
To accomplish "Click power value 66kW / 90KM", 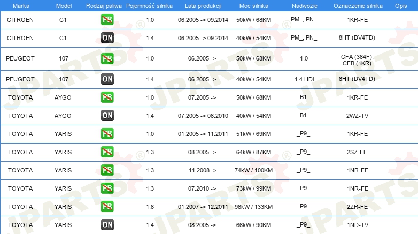I will [x=253, y=225].
